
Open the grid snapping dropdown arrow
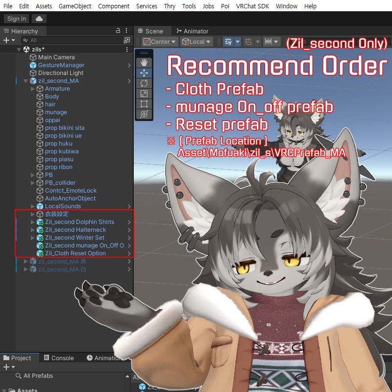click(x=238, y=42)
